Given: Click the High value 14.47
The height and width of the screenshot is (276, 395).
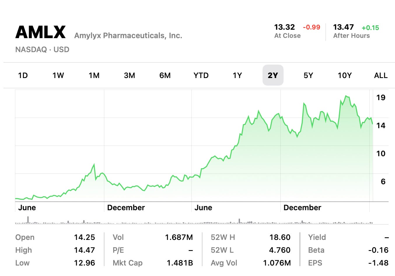Looking at the screenshot, I should tap(84, 250).
